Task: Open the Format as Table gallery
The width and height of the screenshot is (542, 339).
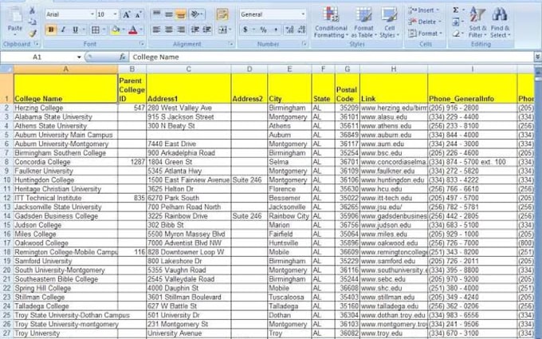Action: point(363,22)
